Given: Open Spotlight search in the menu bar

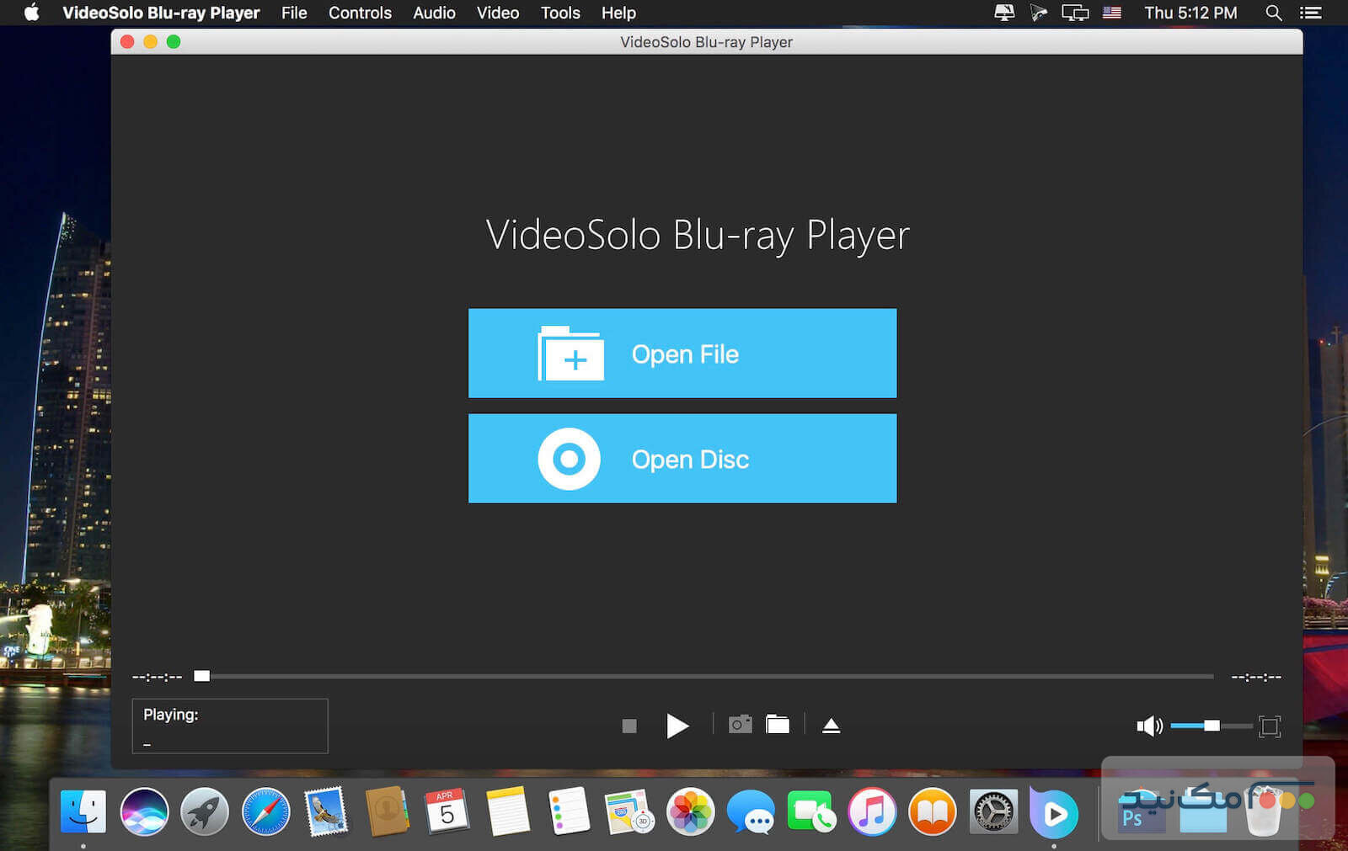Looking at the screenshot, I should click(x=1274, y=13).
